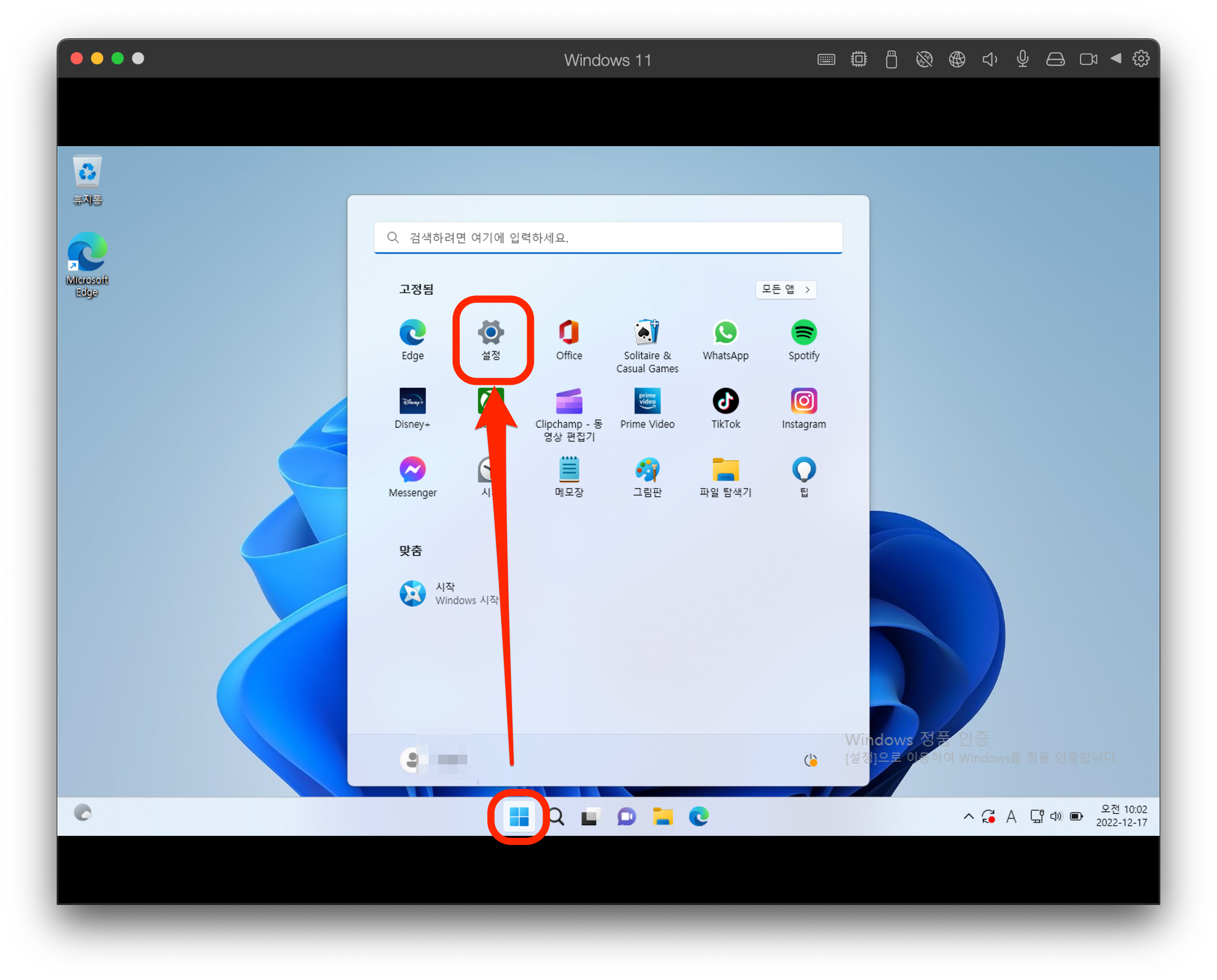The width and height of the screenshot is (1217, 980).
Task: Open Spotify pinned app
Action: pyautogui.click(x=804, y=340)
